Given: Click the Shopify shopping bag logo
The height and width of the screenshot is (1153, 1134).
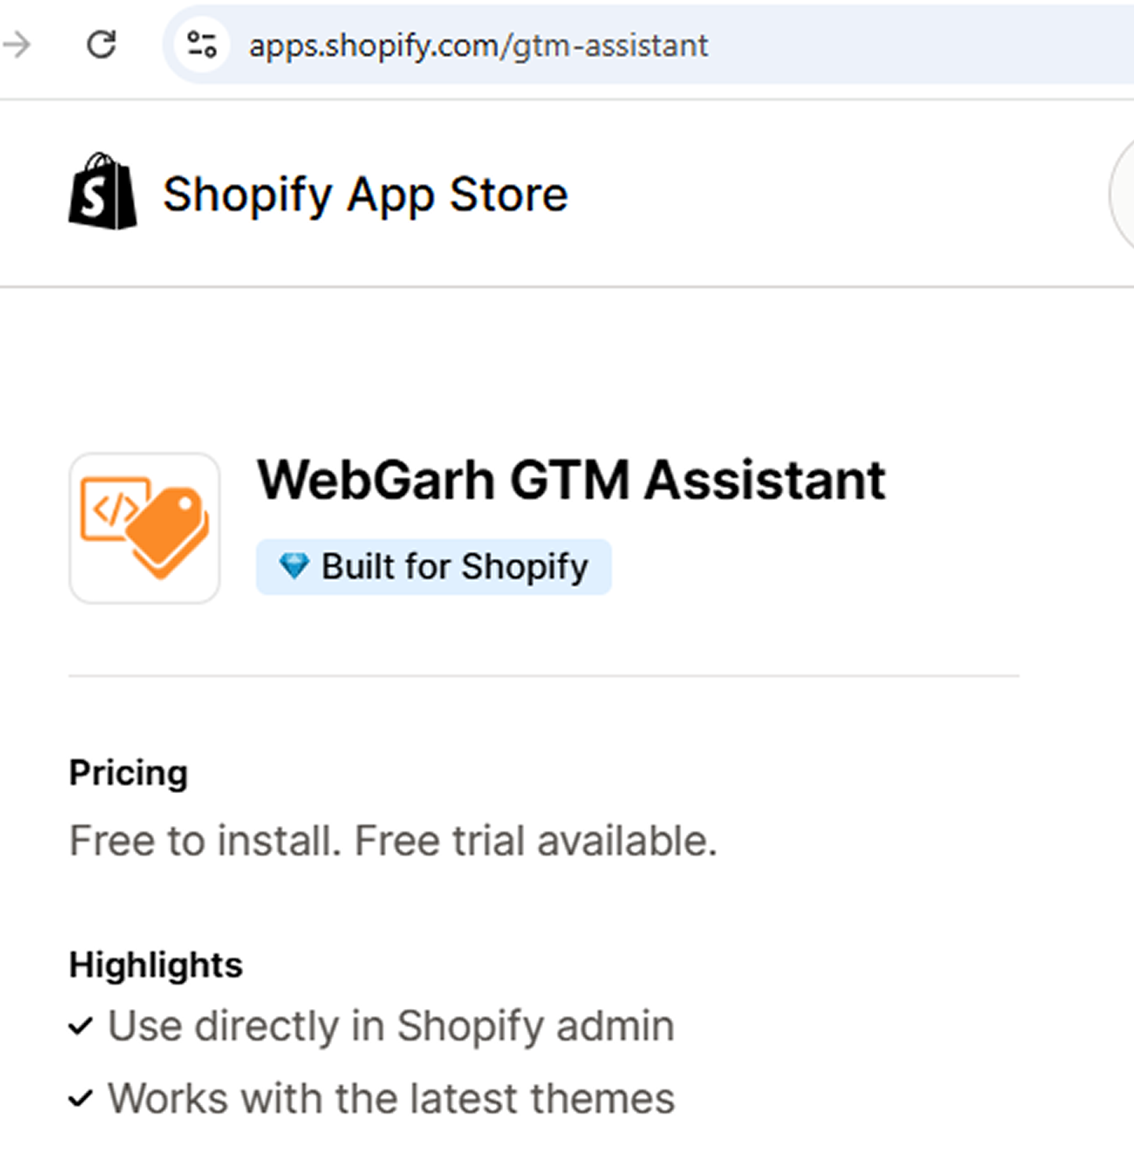Looking at the screenshot, I should pos(103,192).
